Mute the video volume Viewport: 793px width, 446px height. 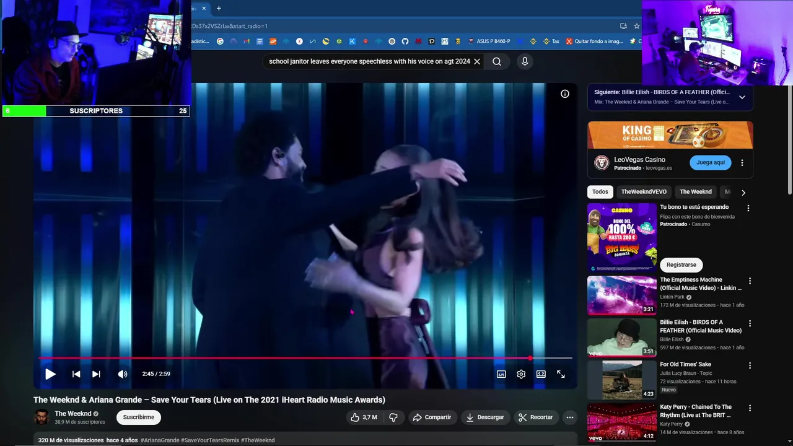(123, 374)
